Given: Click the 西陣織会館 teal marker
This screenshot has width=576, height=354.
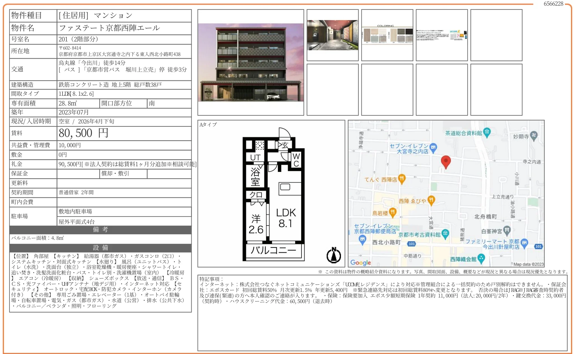Looking at the screenshot, I should coord(481,257).
